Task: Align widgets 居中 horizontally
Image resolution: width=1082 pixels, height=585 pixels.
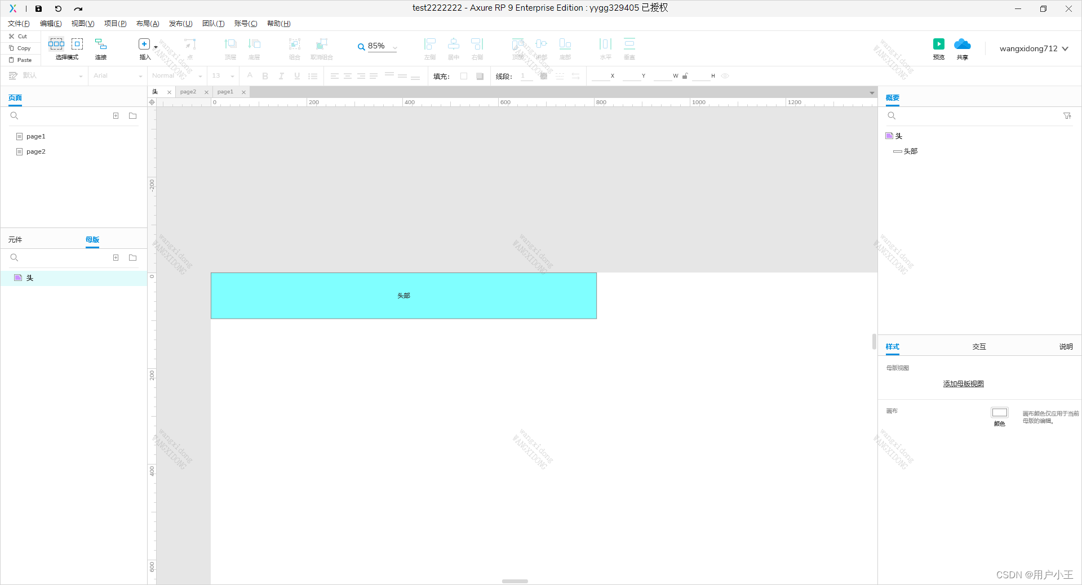Action: coord(454,48)
